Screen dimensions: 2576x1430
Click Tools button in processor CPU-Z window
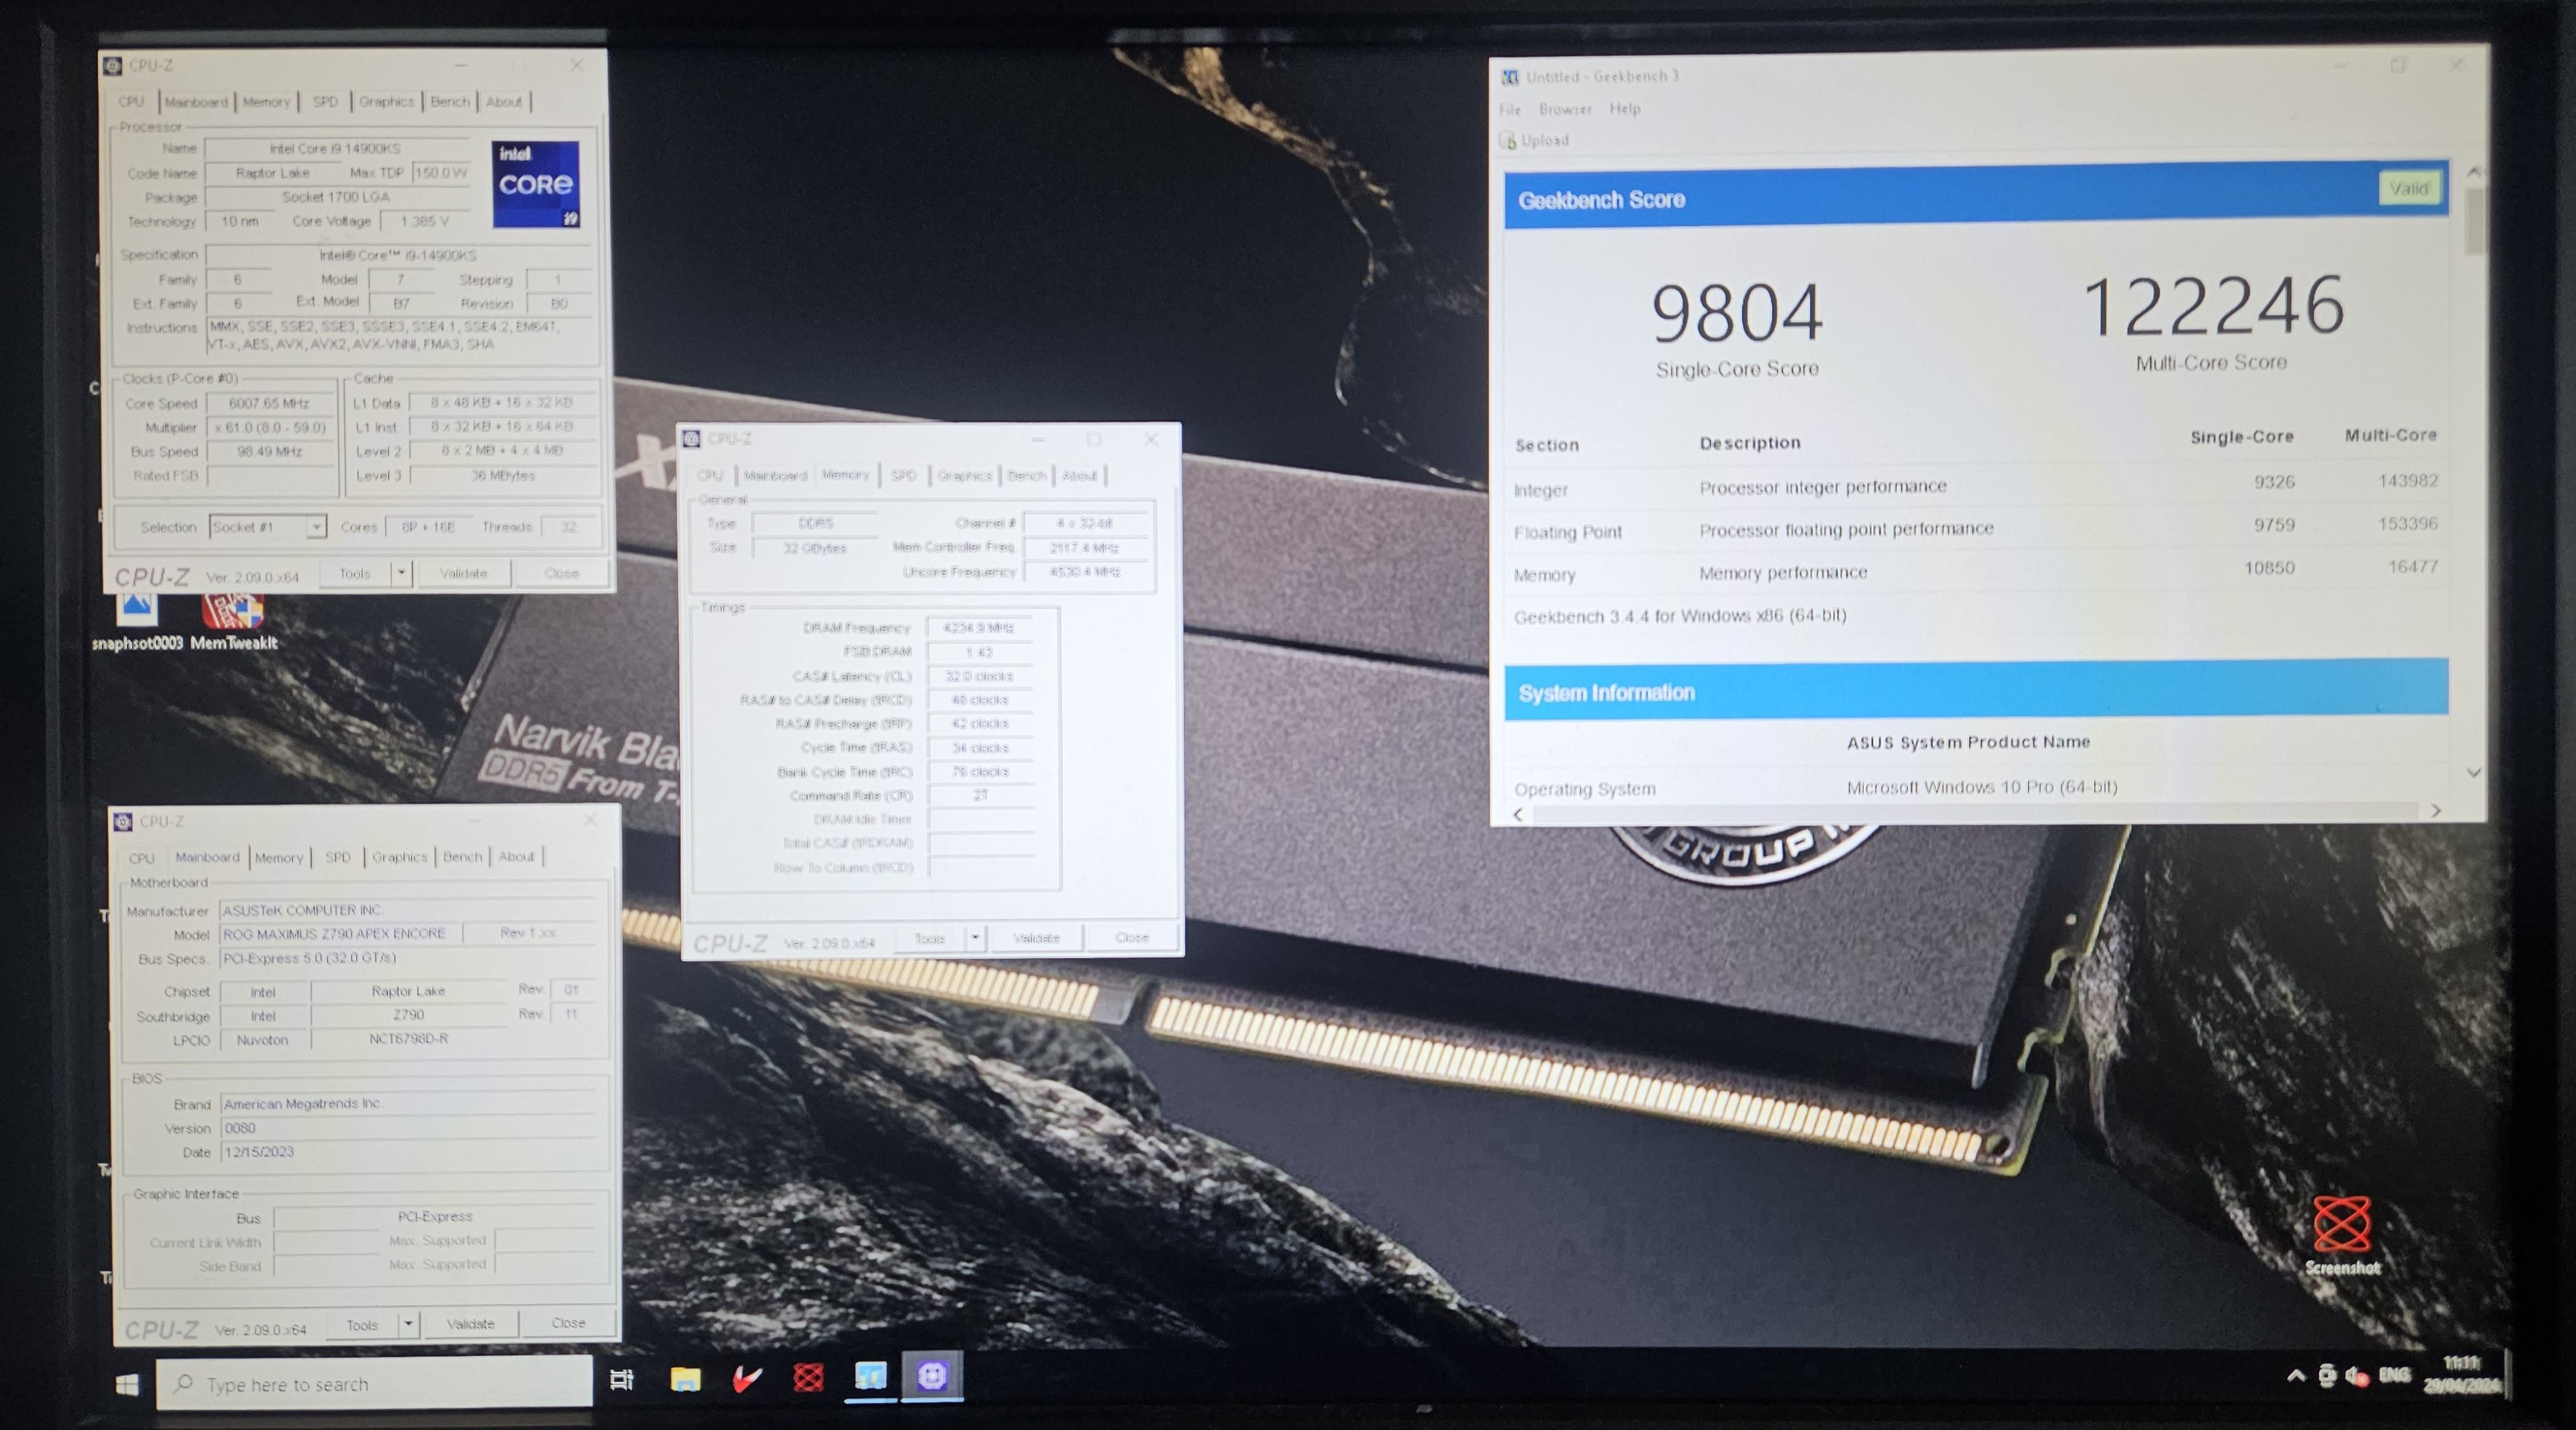point(355,573)
